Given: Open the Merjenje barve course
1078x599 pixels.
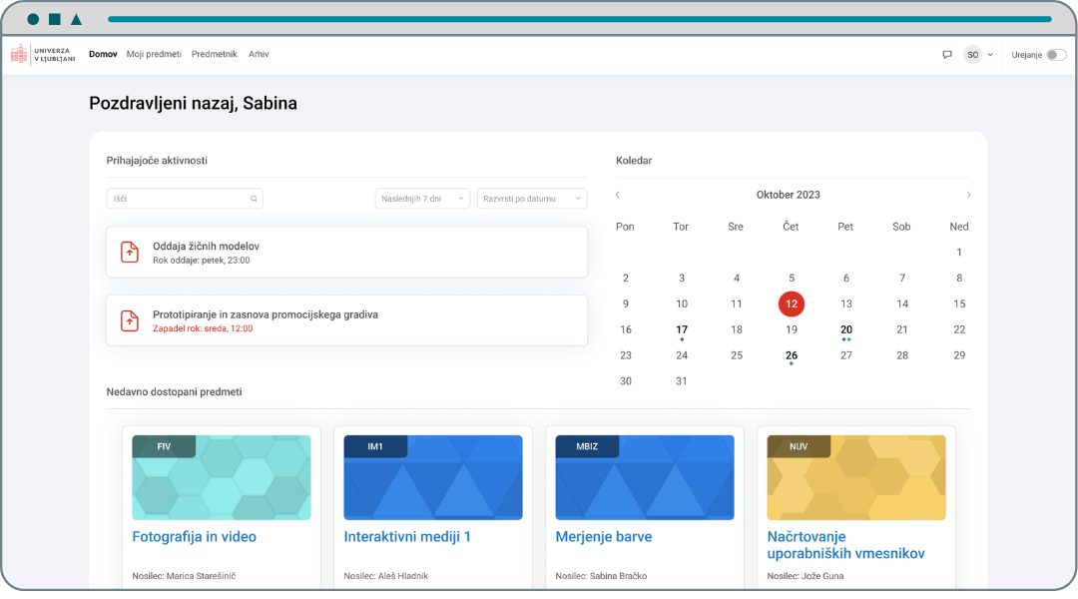Looking at the screenshot, I should coord(604,536).
